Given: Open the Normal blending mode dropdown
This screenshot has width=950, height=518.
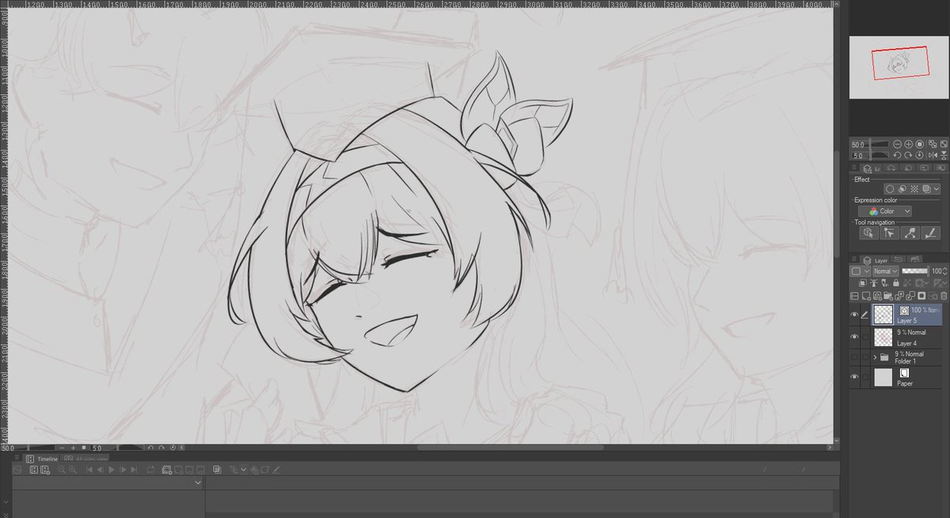Looking at the screenshot, I should coord(885,271).
